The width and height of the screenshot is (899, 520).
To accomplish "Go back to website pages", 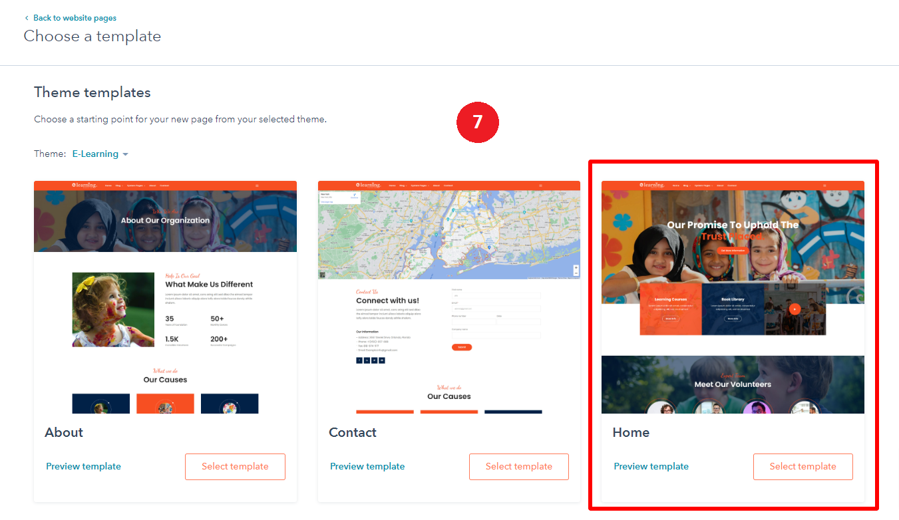I will click(75, 18).
